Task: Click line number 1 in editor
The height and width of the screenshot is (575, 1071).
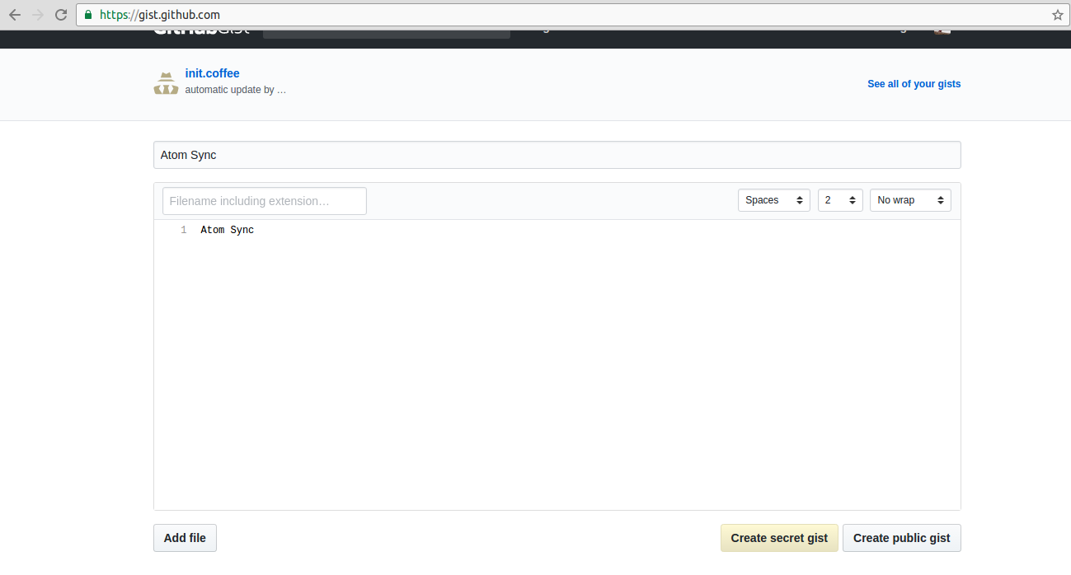Action: click(183, 230)
